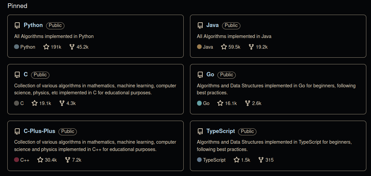Click the red C++ language color dot
The width and height of the screenshot is (371, 176).
pos(17,160)
